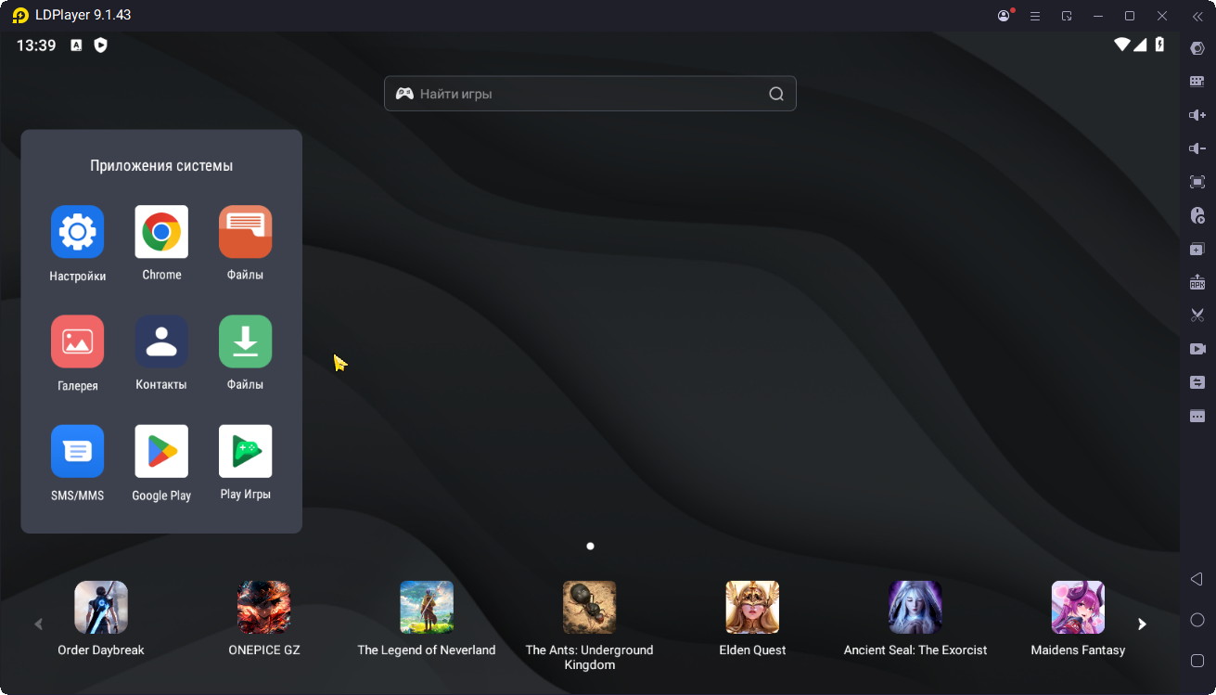Viewport: 1216px width, 695px height.
Task: Open the operation recorder mouse icon
Action: point(1197,215)
